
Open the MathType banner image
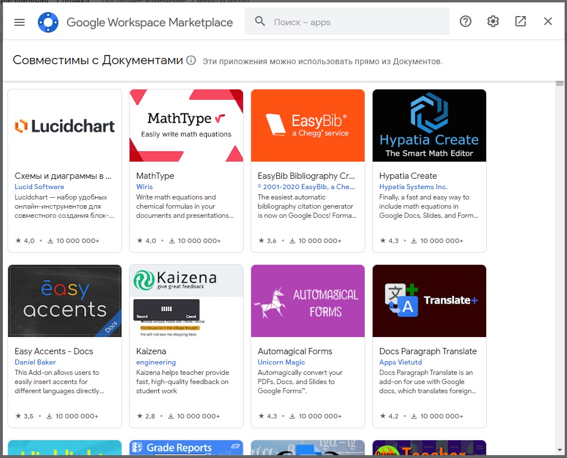click(186, 126)
